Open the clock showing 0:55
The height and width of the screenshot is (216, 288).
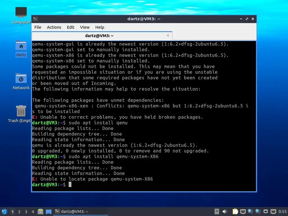click(x=282, y=211)
